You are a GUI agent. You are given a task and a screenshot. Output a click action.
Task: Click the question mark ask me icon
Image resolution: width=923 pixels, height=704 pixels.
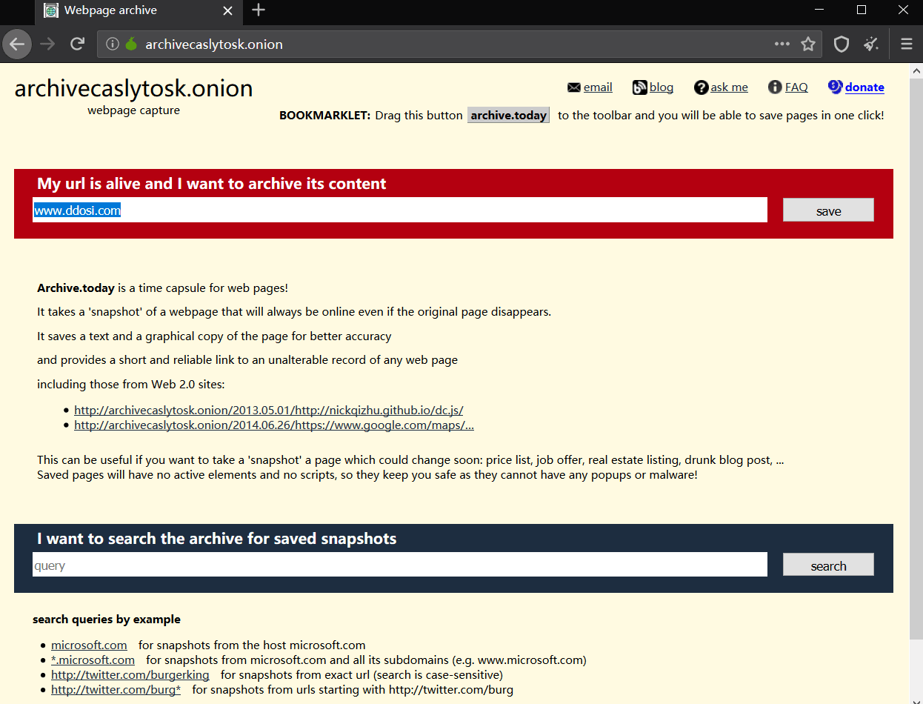(x=702, y=87)
